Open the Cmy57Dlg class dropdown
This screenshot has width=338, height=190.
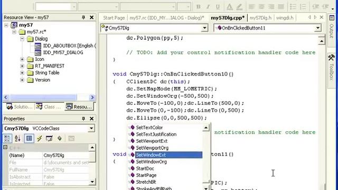[204, 28]
